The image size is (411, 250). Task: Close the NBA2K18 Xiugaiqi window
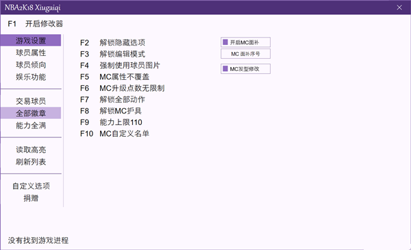pos(399,8)
